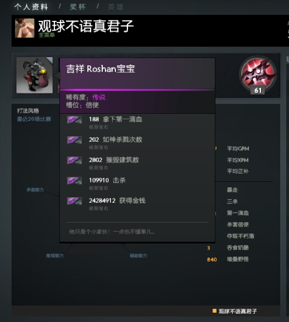Click the player avatar portrait
This screenshot has height=322, width=289.
point(25,28)
